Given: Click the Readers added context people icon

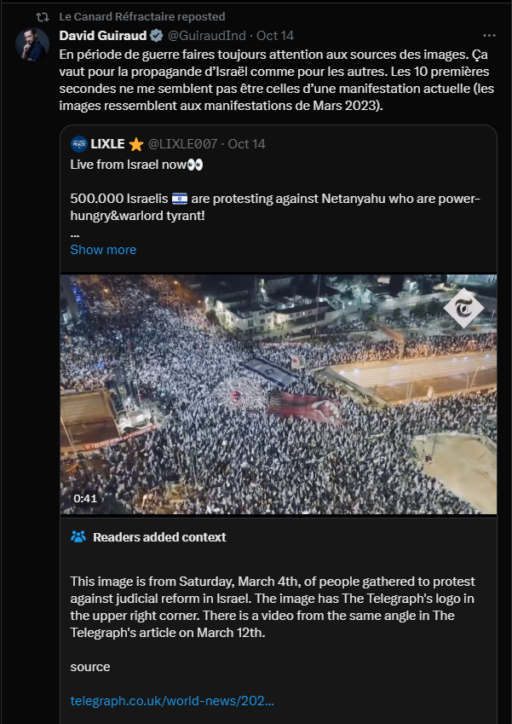Looking at the screenshot, I should (78, 537).
